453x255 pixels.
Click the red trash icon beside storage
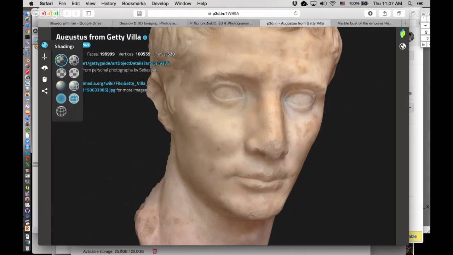(155, 251)
